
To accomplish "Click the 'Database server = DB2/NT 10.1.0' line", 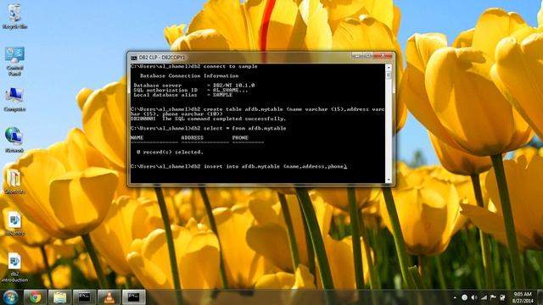I will coord(194,85).
